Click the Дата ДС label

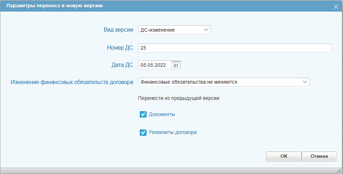[x=122, y=65]
